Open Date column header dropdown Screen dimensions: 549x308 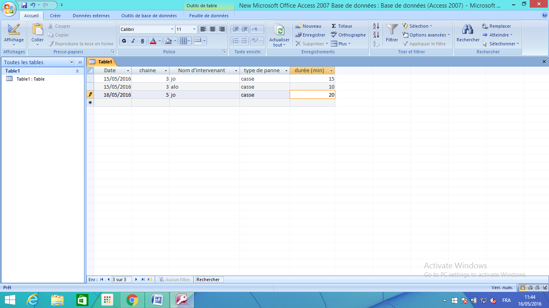[x=128, y=71]
